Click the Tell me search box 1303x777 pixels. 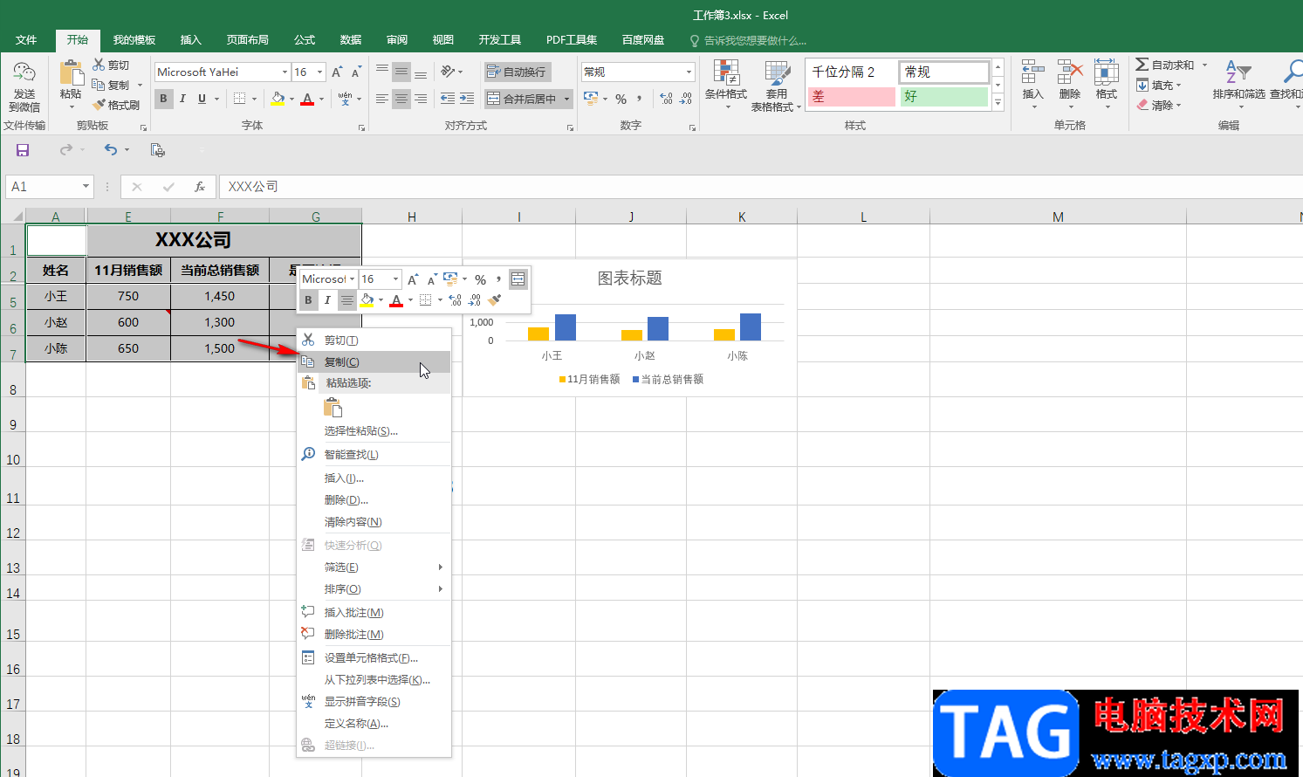748,40
